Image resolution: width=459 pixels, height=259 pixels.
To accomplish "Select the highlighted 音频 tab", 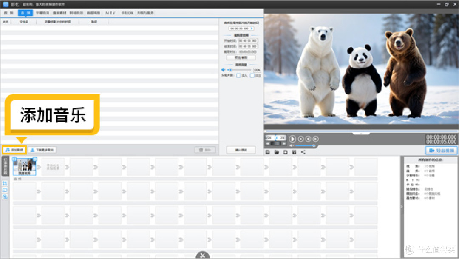I will click(x=25, y=13).
